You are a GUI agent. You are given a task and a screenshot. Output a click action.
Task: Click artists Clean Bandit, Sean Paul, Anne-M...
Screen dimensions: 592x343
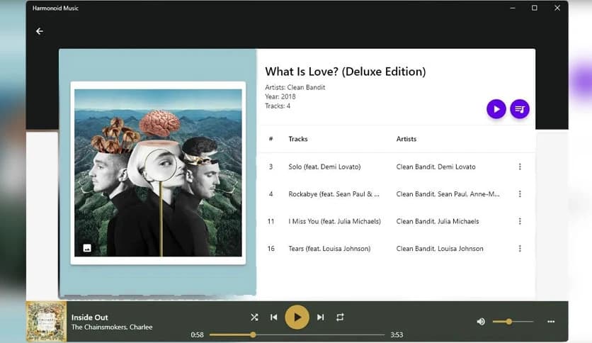[x=448, y=193]
